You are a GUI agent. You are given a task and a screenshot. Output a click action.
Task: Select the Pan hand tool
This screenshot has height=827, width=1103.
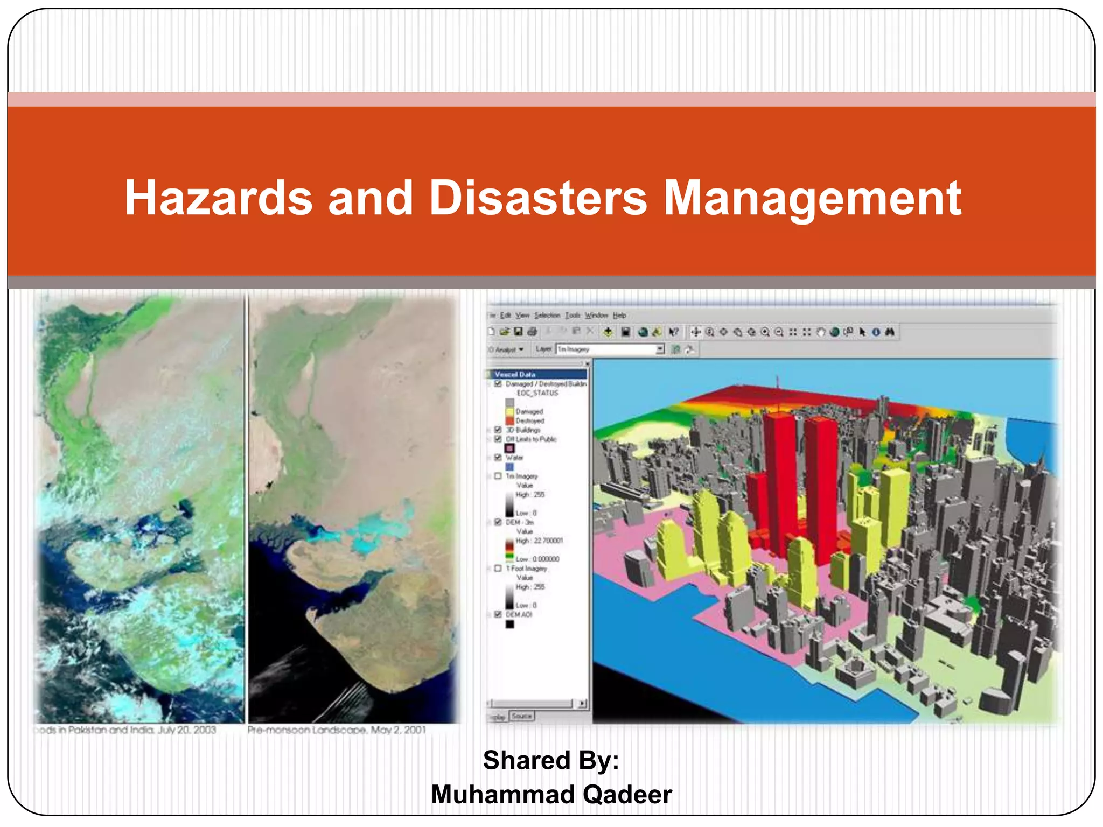(x=821, y=332)
